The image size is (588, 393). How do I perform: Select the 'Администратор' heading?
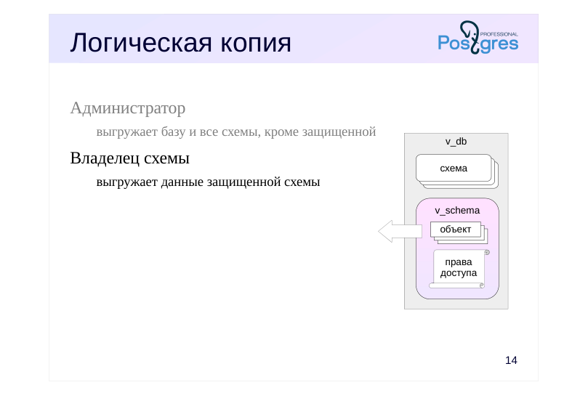point(127,108)
